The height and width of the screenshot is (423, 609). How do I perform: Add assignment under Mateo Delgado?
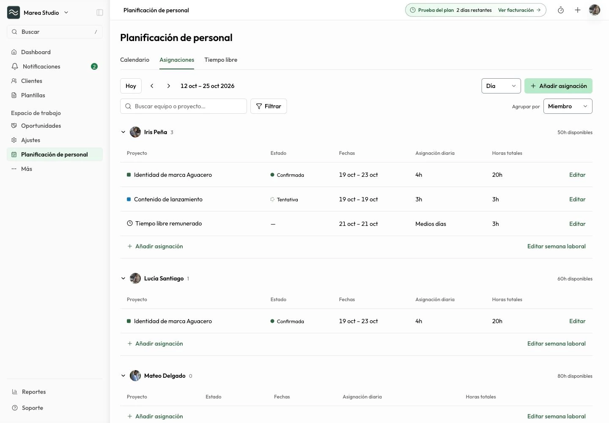pos(155,416)
